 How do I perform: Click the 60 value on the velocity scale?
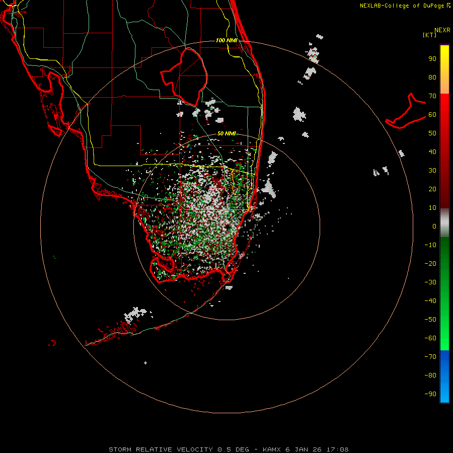tap(432, 115)
